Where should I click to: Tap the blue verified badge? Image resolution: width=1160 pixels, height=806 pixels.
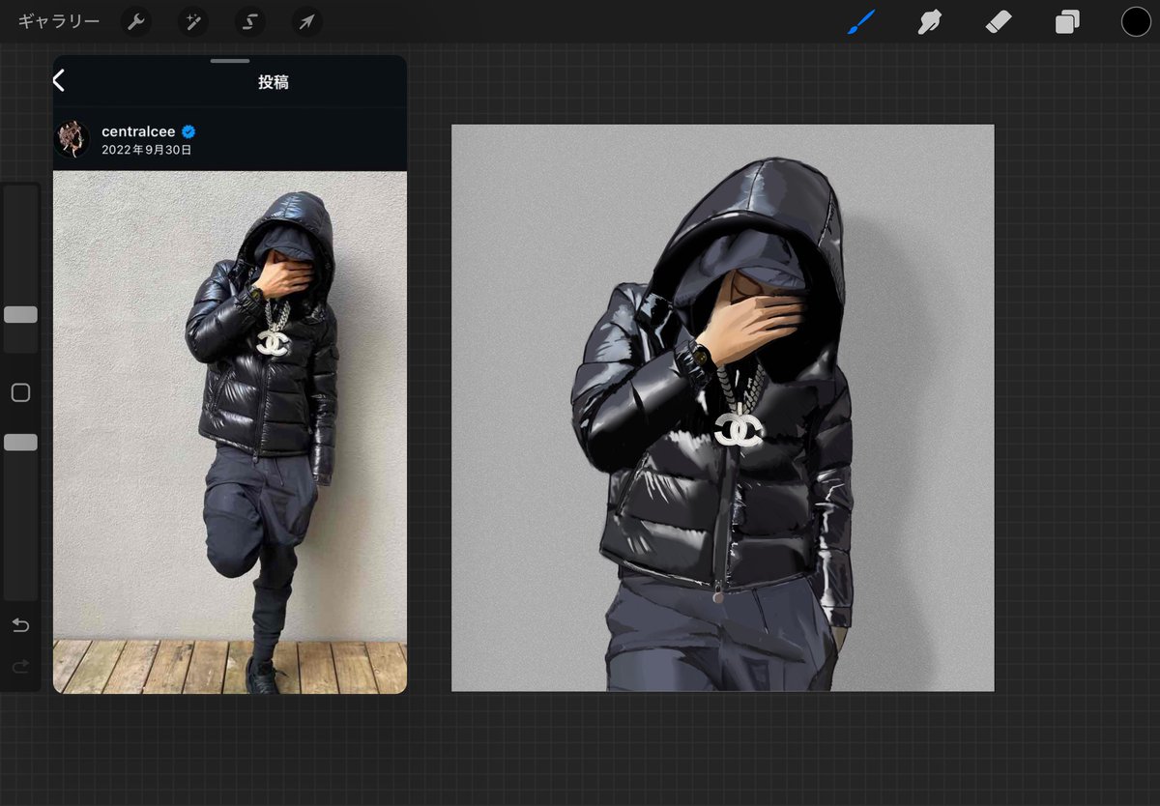point(188,131)
